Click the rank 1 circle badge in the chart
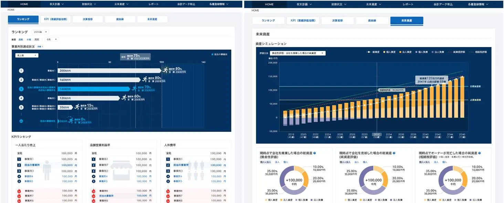Image resolution: width=504 pixels, height=203 pixels. (x=21, y=70)
